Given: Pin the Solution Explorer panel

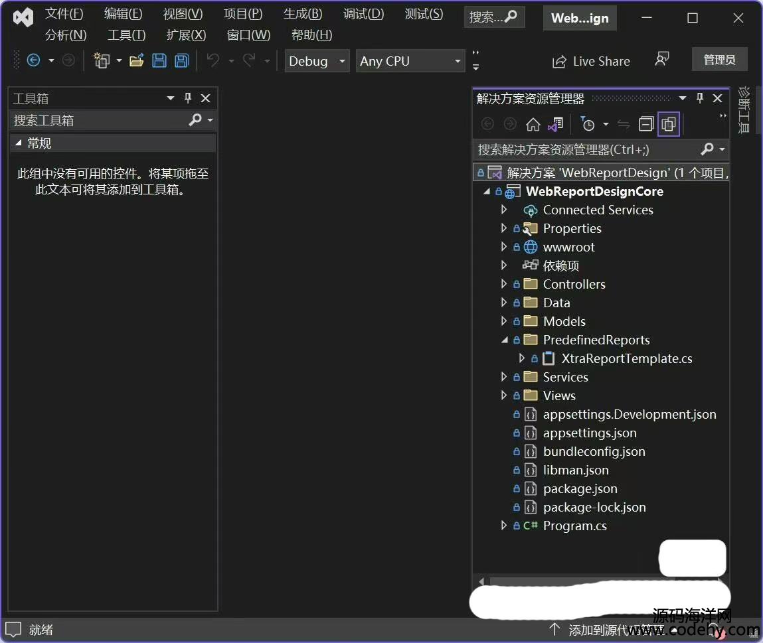Looking at the screenshot, I should coord(700,98).
